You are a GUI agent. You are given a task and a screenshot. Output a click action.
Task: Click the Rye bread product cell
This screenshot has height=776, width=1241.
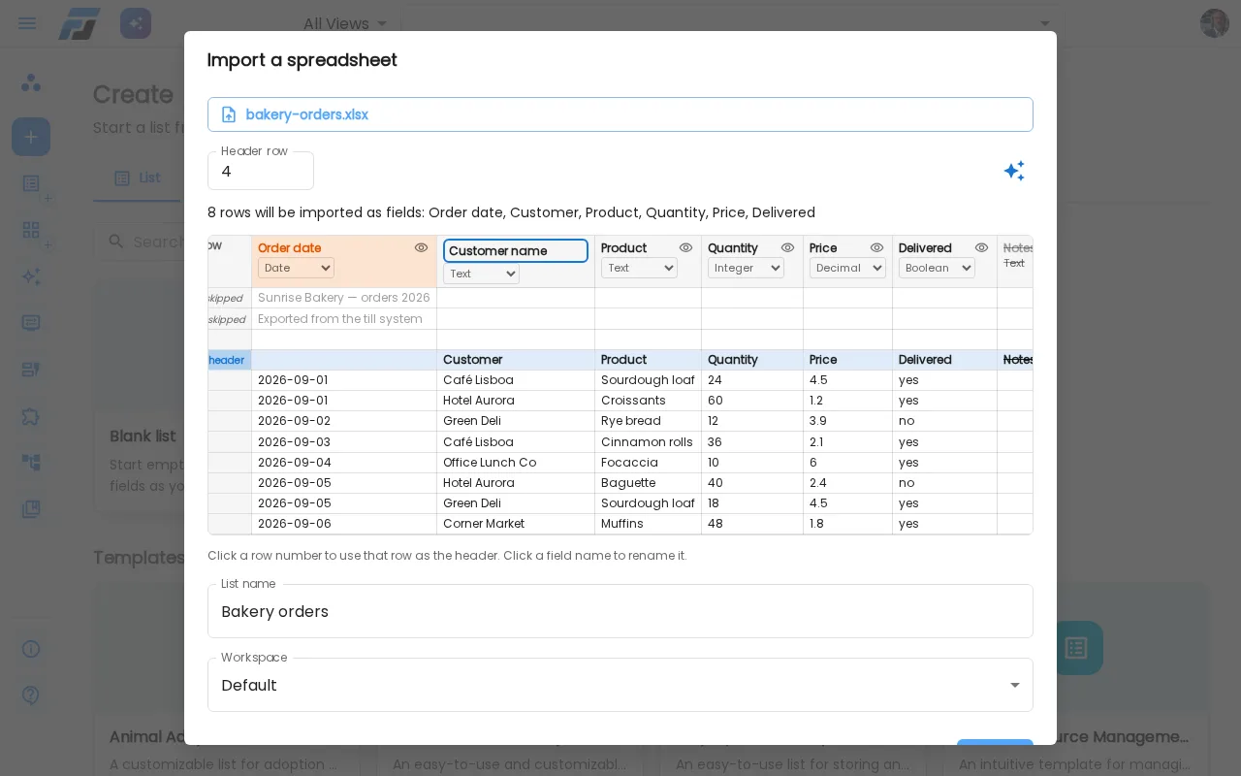pos(648,421)
